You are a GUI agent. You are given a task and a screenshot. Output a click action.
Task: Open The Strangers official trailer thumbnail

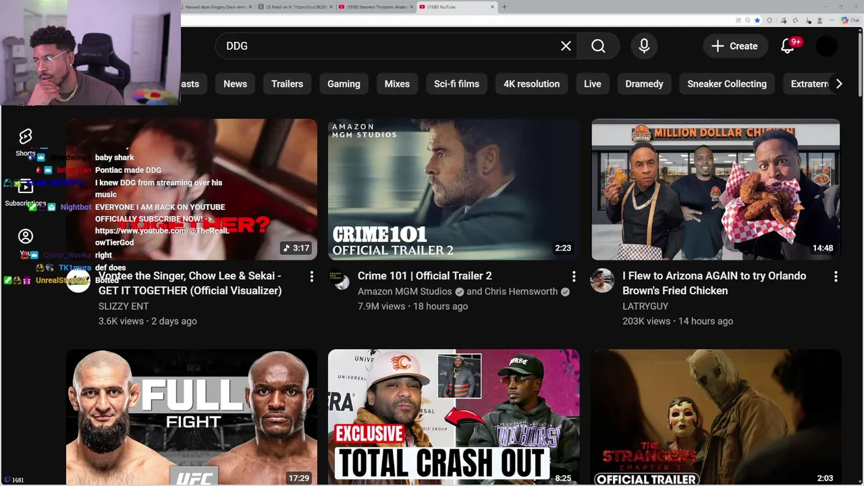coord(715,417)
